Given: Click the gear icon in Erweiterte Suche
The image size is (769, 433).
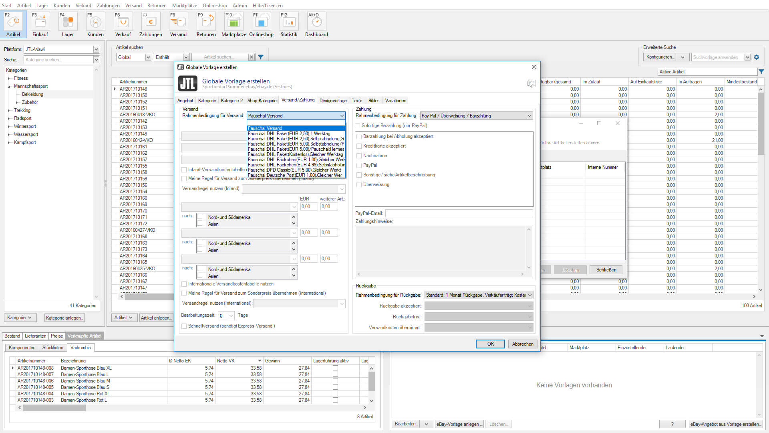Looking at the screenshot, I should pos(757,57).
